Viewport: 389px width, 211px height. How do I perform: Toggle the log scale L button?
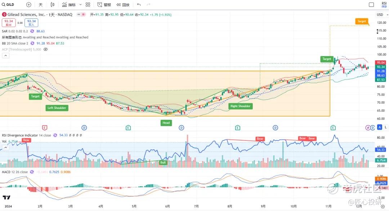[385, 127]
